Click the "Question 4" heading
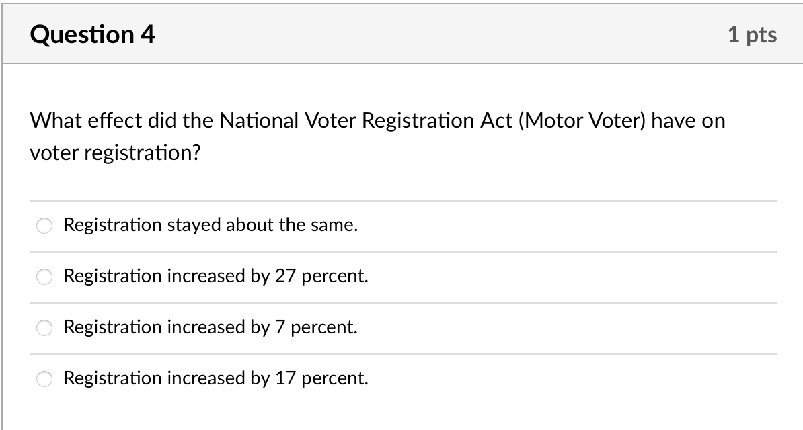 coord(93,34)
